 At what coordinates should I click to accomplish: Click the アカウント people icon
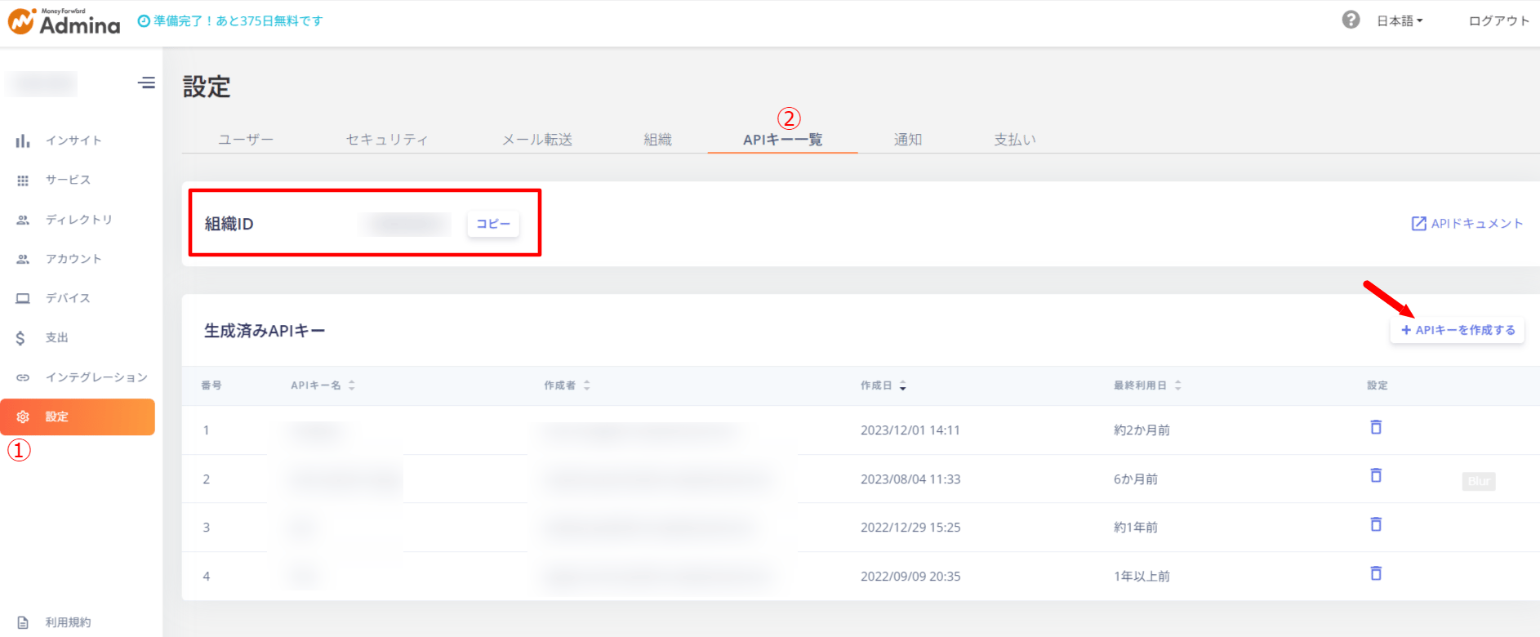click(x=23, y=259)
